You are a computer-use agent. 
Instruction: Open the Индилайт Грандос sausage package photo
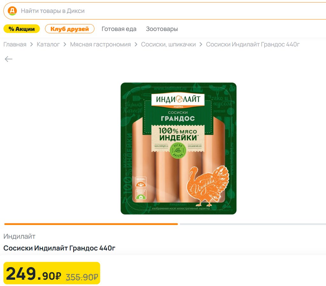[x=178, y=148]
